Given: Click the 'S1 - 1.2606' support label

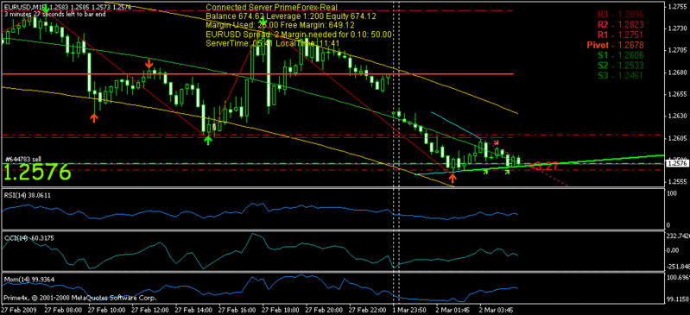Looking at the screenshot, I should click(x=621, y=55).
